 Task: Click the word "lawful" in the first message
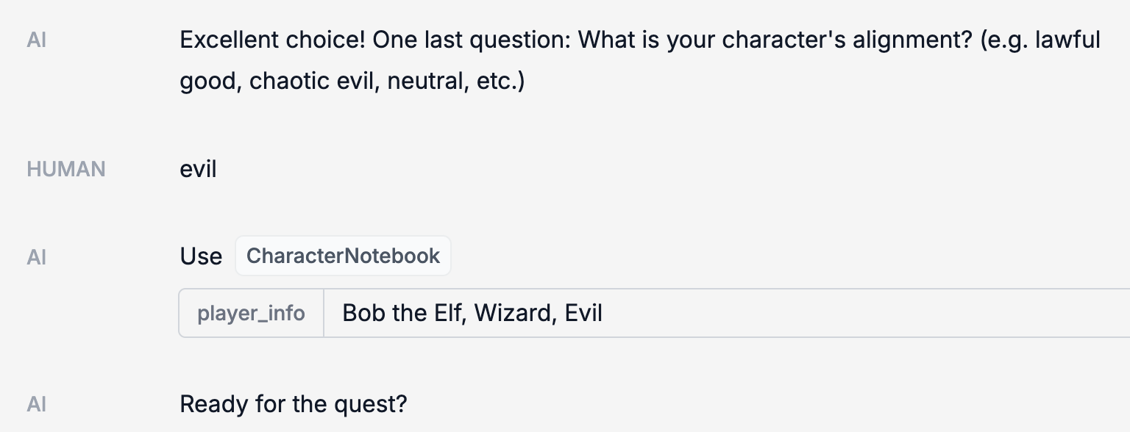[1067, 40]
